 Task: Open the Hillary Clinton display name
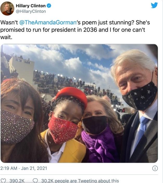pos(31,6)
